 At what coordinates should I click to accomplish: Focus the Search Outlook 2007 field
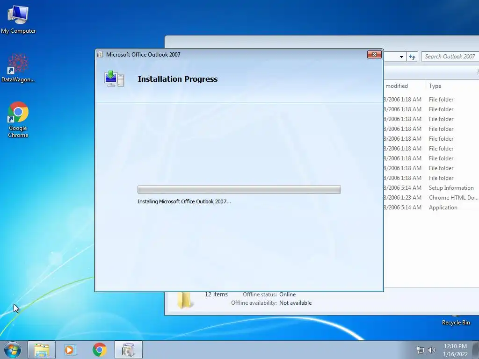click(x=450, y=57)
